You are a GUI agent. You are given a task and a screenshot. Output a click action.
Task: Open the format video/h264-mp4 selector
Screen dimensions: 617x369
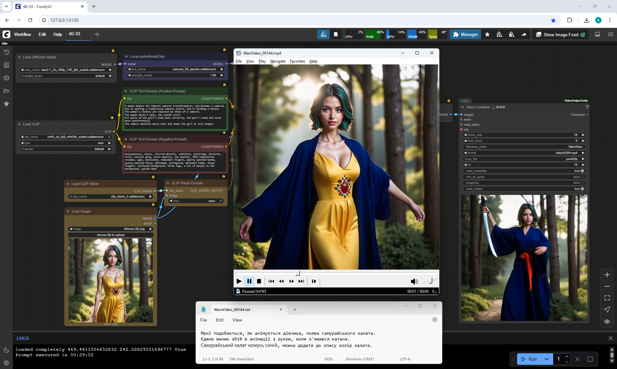524,153
